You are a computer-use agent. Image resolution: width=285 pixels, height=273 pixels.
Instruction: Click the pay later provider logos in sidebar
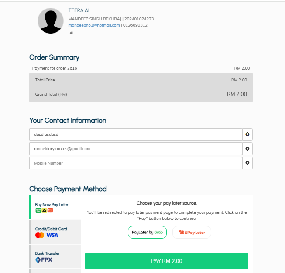pyautogui.click(x=44, y=210)
